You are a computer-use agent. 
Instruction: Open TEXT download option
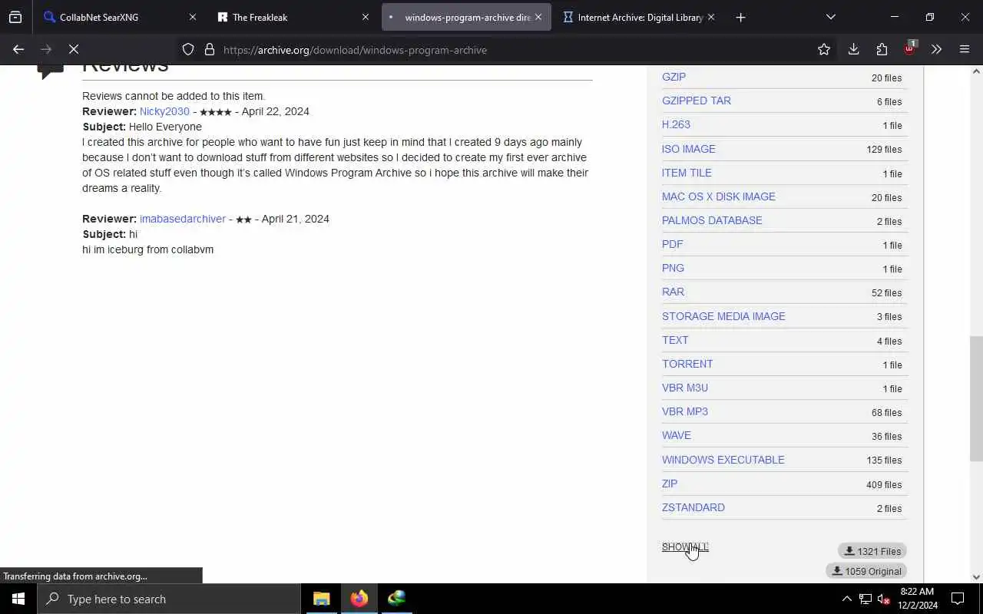675,340
